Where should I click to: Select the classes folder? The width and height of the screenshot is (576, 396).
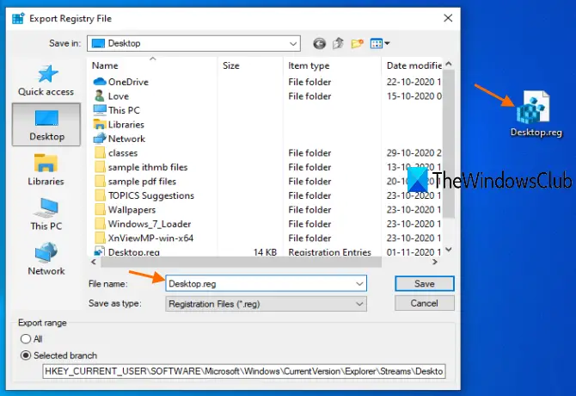(116, 153)
